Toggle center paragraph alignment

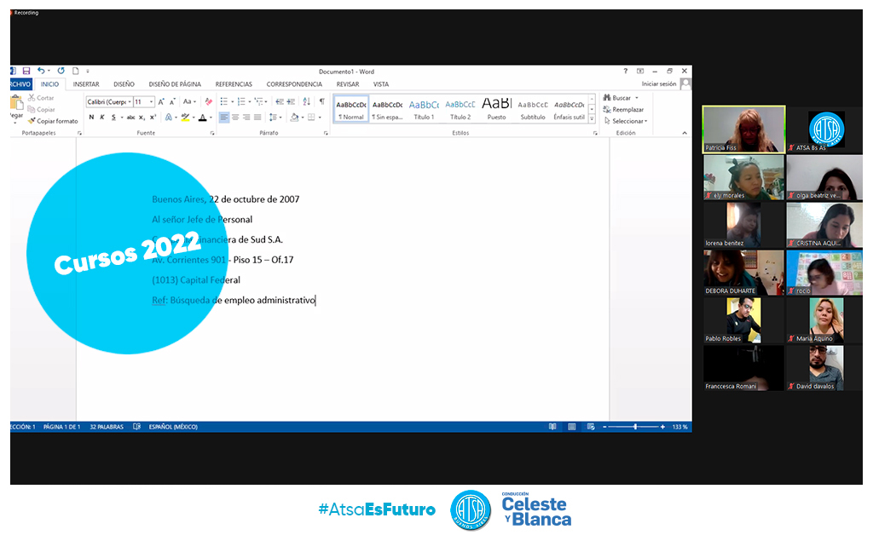point(235,118)
